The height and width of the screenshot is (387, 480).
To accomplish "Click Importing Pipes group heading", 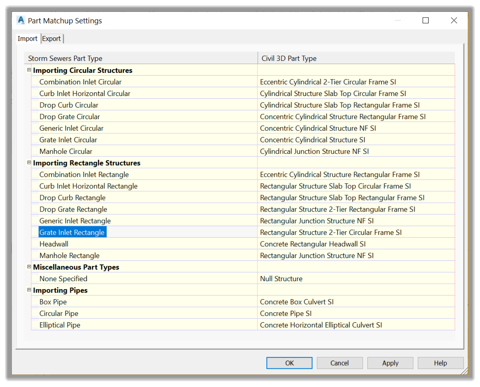I will [60, 290].
